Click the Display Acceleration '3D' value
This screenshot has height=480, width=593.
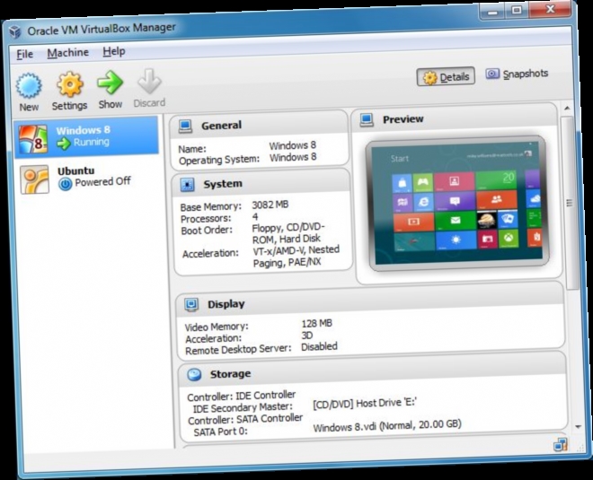pyautogui.click(x=307, y=336)
